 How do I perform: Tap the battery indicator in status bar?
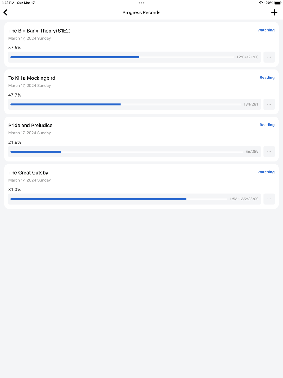click(x=278, y=3)
